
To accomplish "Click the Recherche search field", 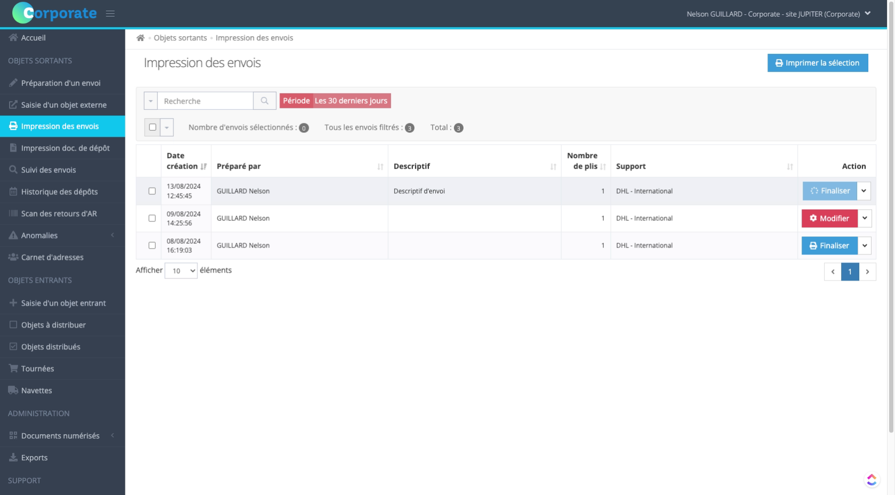I will coord(205,101).
